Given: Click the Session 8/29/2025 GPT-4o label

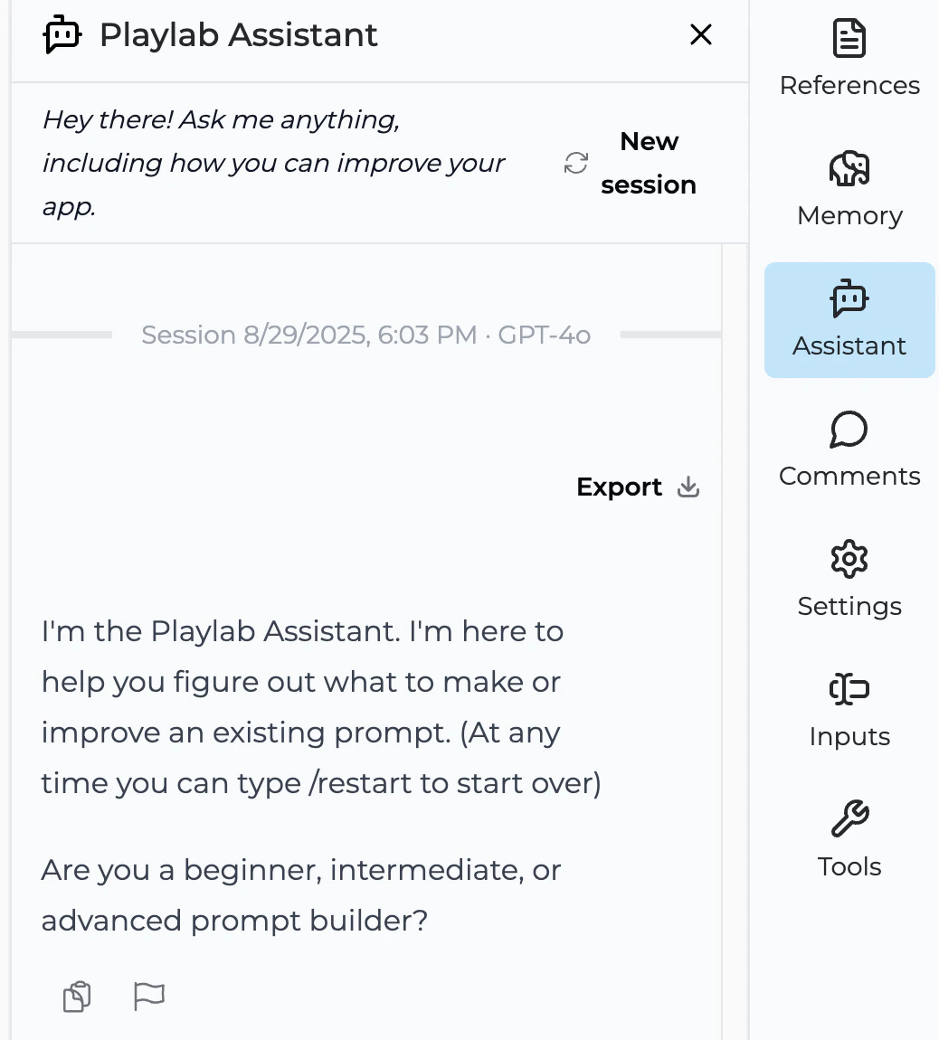Looking at the screenshot, I should pos(365,335).
